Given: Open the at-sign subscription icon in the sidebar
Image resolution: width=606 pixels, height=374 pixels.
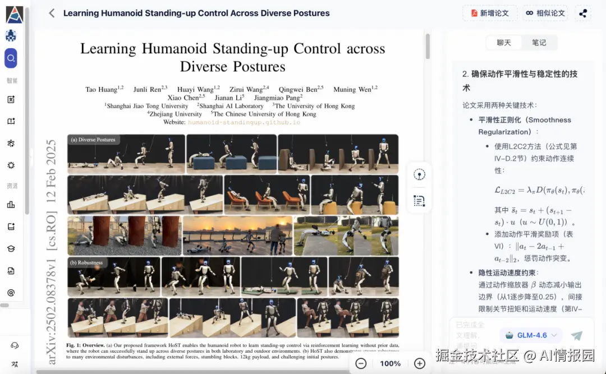Looking at the screenshot, I should 11,293.
